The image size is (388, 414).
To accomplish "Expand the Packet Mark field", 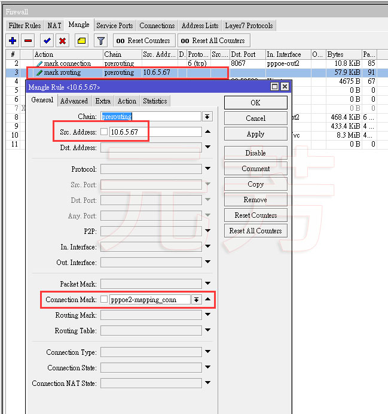I will point(208,284).
